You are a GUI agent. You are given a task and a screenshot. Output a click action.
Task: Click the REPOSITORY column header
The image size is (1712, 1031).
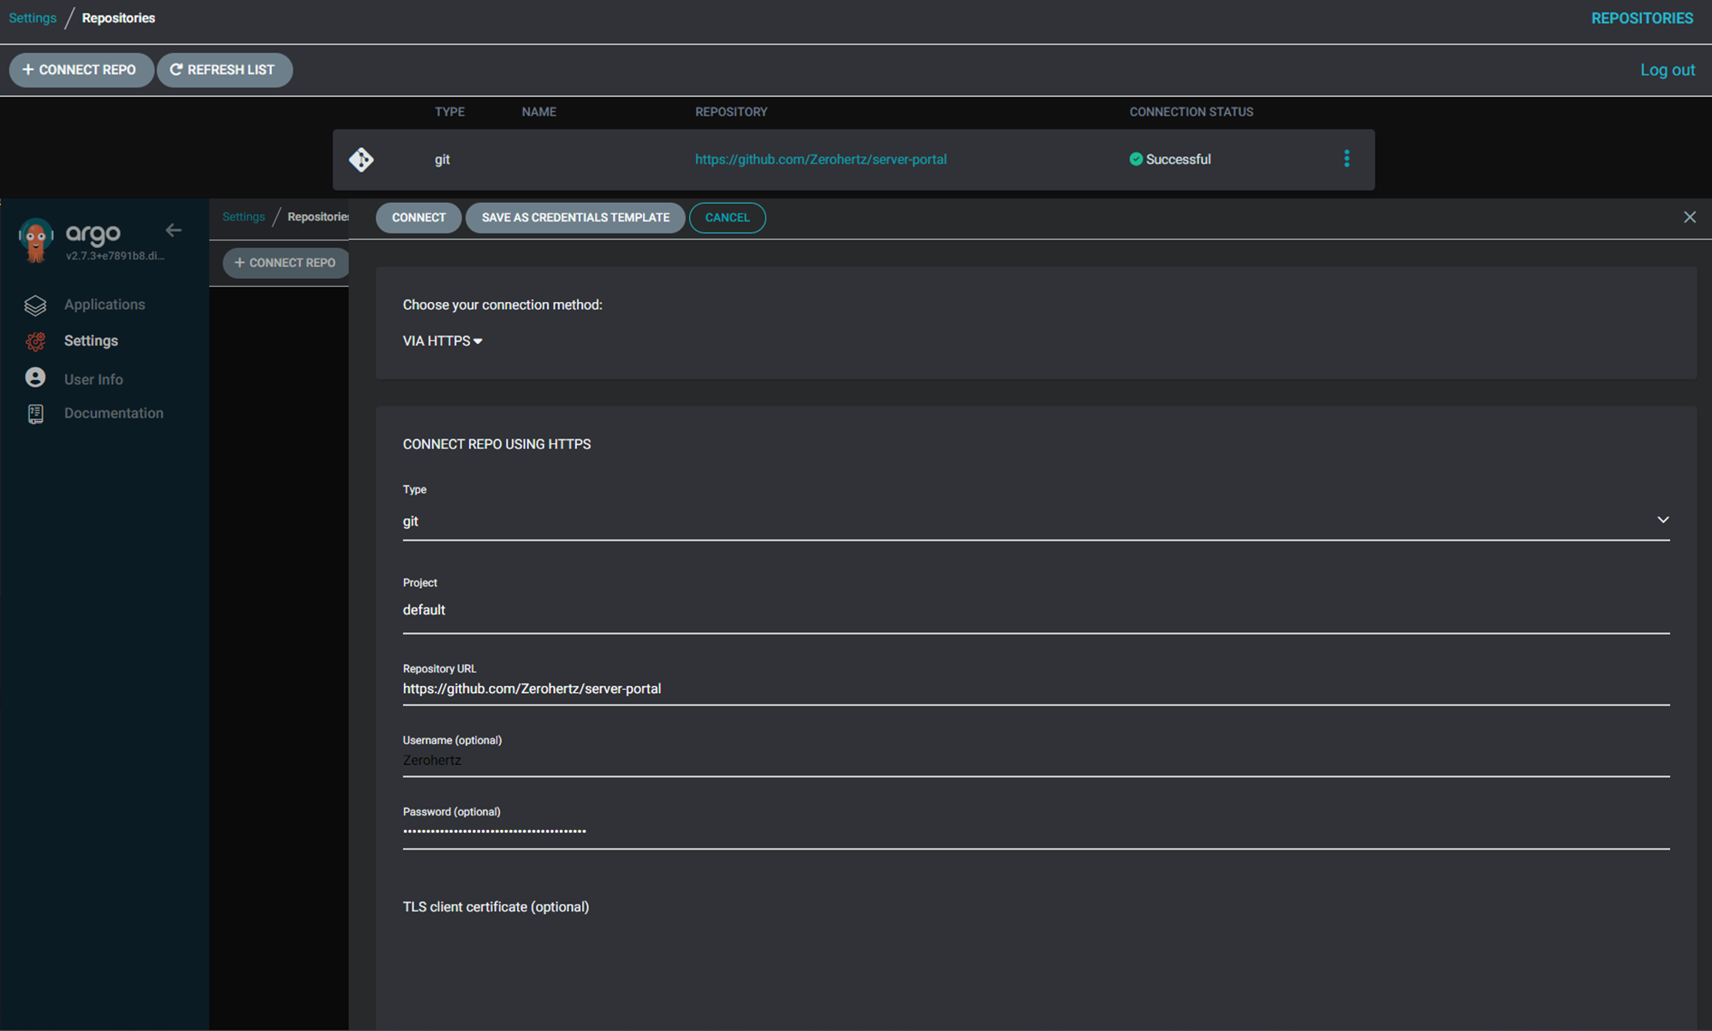click(731, 112)
